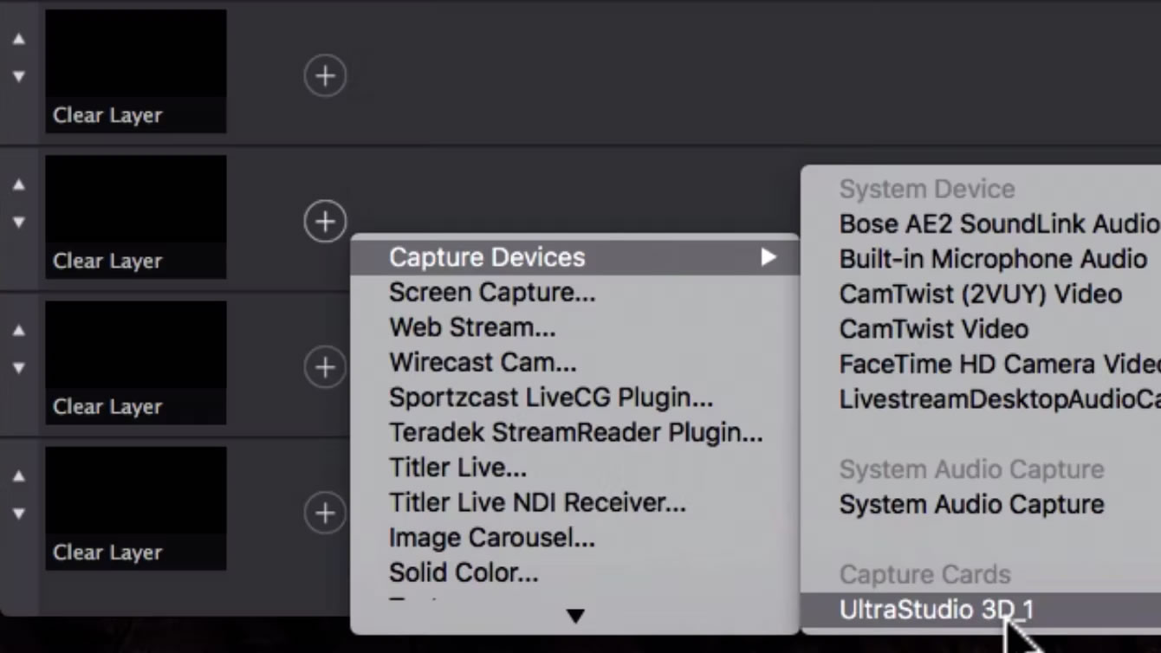Move the second layer down with its arrow

(19, 223)
